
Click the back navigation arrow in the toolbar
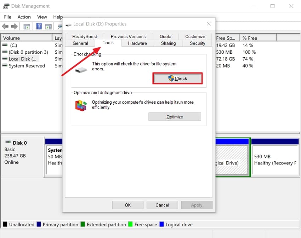(5, 26)
